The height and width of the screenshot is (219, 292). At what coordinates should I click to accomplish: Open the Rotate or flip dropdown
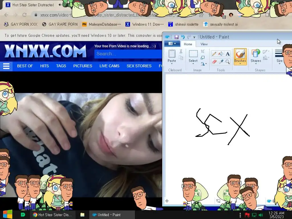204,64
